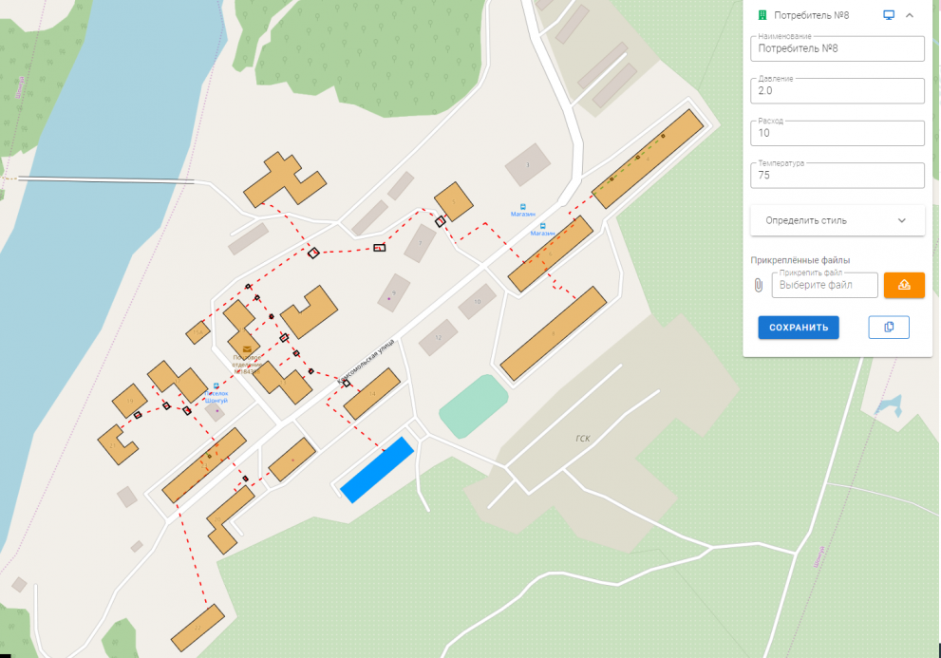Click the Поселок Шонгуй bus stop icon
Image resolution: width=941 pixels, height=658 pixels.
point(216,385)
